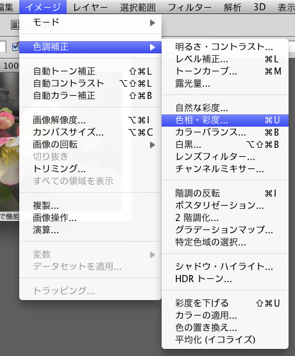The height and width of the screenshot is (356, 295).
Task: Select カラーバランス adjustment
Action: pos(225,132)
